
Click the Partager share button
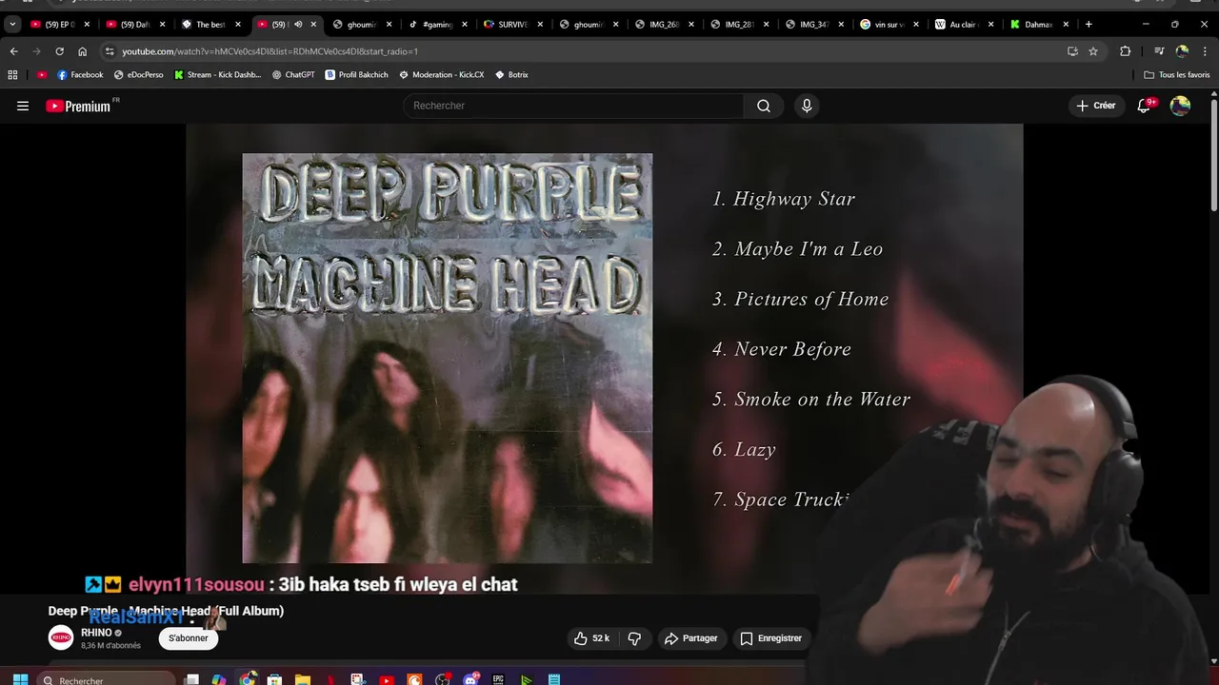pos(690,638)
